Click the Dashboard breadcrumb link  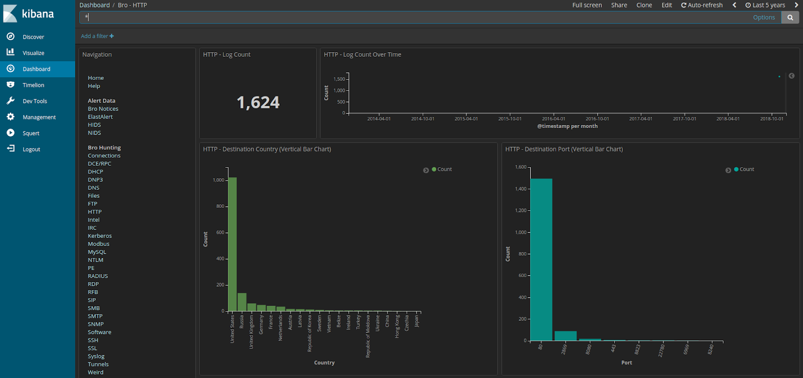(x=94, y=5)
